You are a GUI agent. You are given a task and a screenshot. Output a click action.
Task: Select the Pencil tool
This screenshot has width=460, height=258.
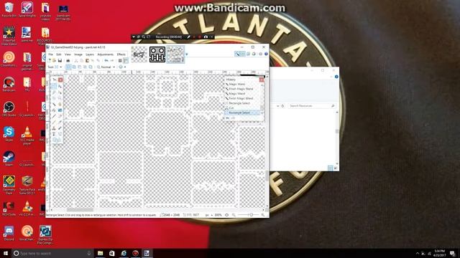click(x=54, y=122)
